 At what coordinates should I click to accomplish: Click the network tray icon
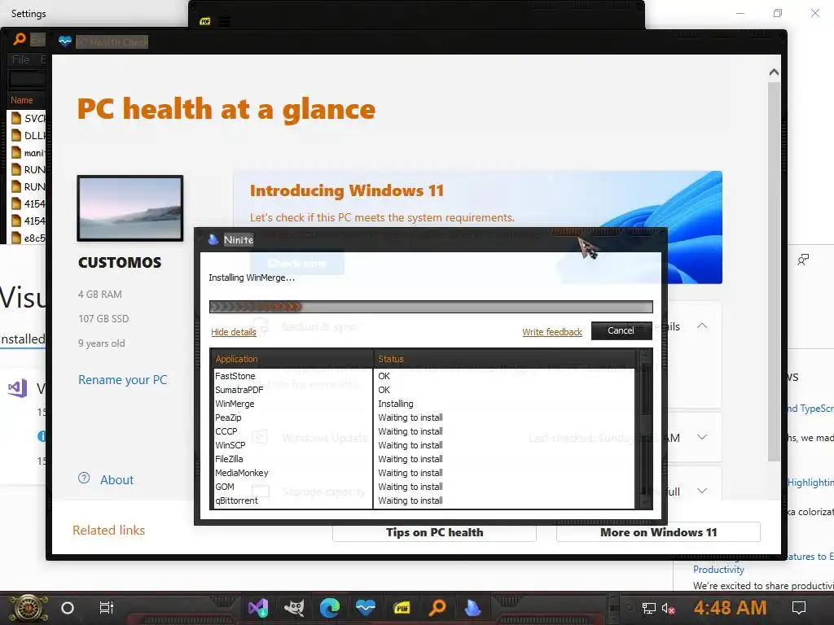pos(649,608)
